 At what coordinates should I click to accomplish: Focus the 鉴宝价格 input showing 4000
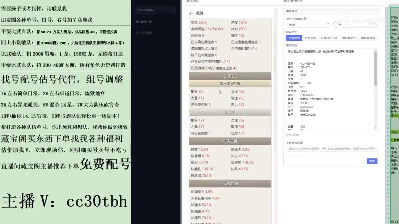coord(306,25)
